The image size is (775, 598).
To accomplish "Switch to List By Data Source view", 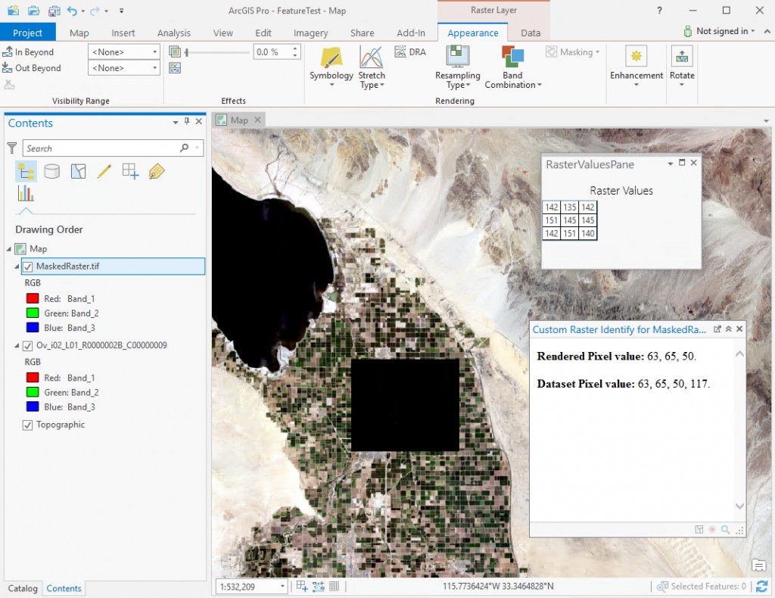I will point(52,172).
